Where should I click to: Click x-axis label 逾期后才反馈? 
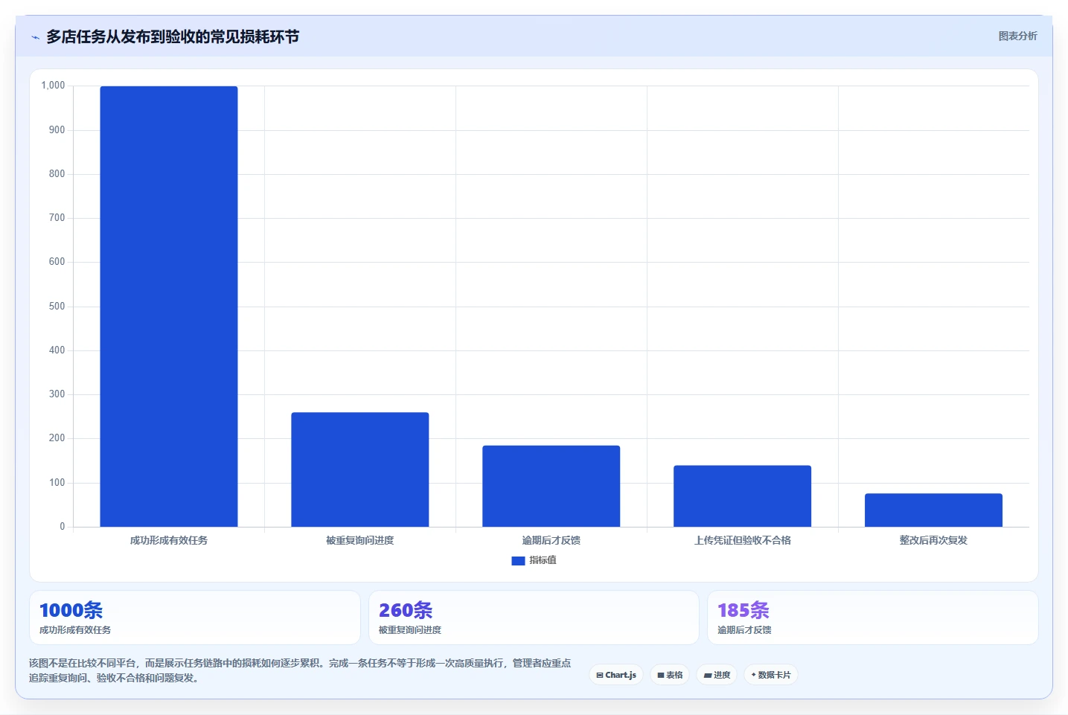[551, 540]
